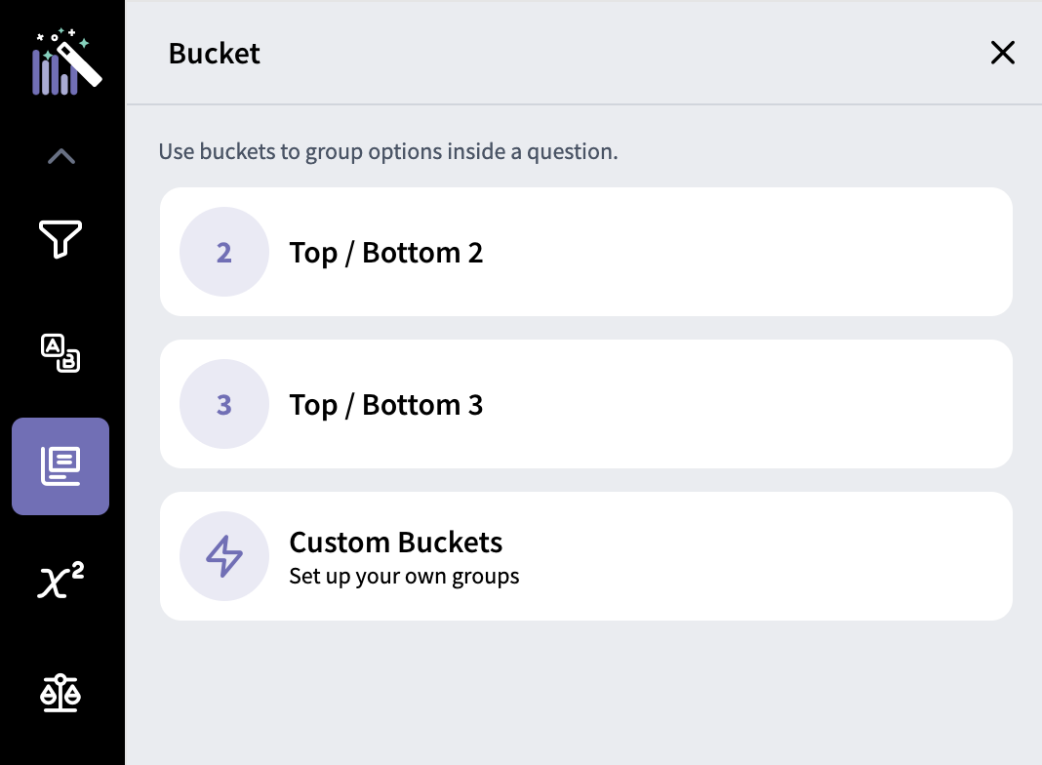Image resolution: width=1042 pixels, height=765 pixels.
Task: Choose the Top / Bottom 3 option
Action: tap(586, 404)
